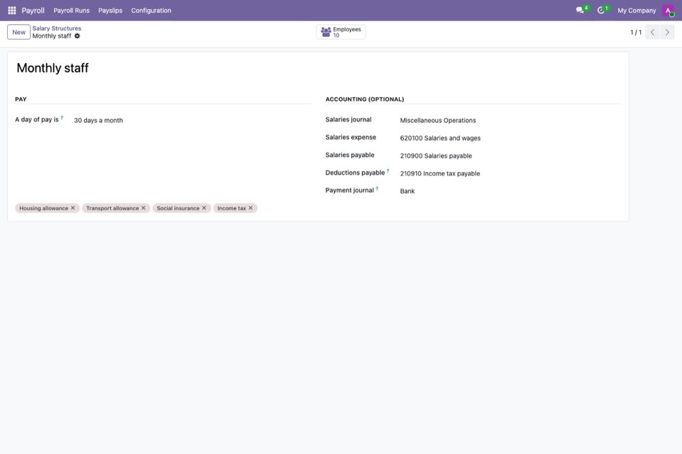Screen dimensions: 682x454
Task: Go to the next record arrow
Action: click(x=667, y=32)
